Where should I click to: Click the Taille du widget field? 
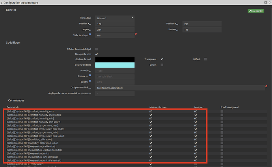pos(115,35)
